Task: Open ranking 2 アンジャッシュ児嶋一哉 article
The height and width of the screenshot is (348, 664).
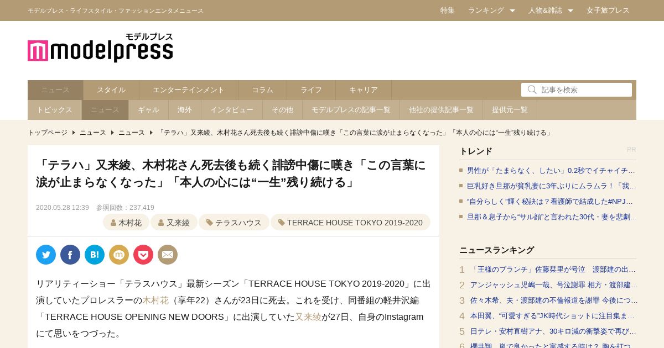Action: [x=554, y=285]
